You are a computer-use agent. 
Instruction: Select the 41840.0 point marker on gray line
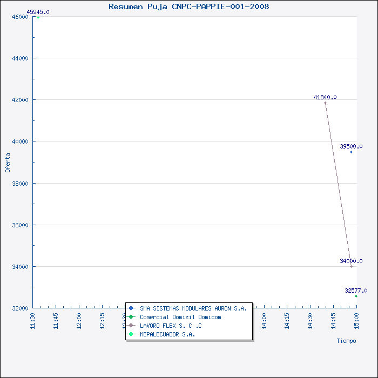(325, 103)
